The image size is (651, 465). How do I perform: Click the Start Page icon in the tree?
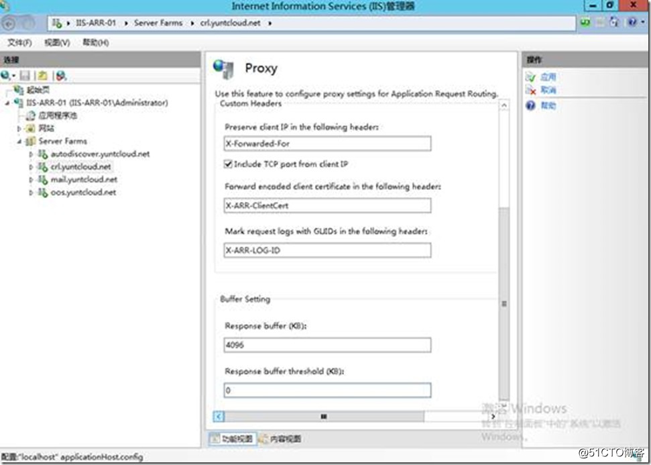pos(19,90)
